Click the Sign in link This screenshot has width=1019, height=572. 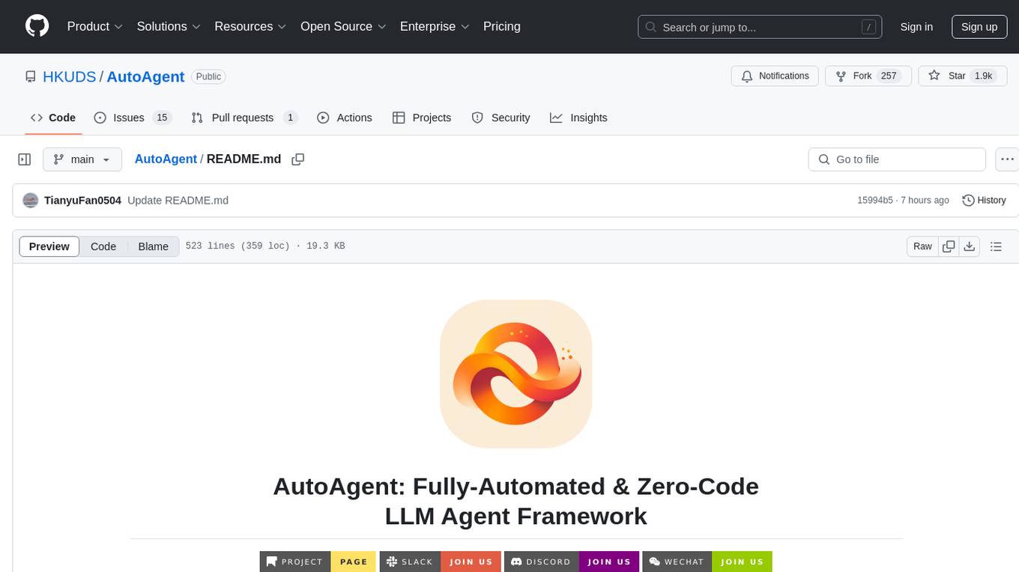click(x=916, y=27)
